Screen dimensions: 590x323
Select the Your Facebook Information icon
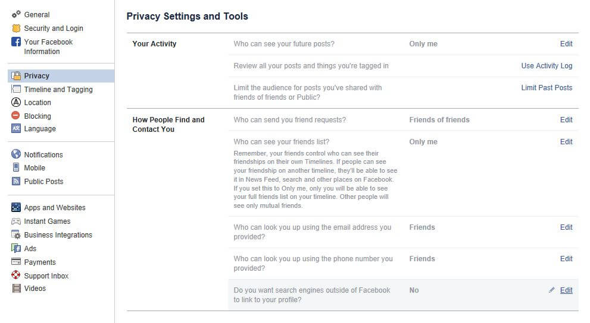pyautogui.click(x=16, y=42)
